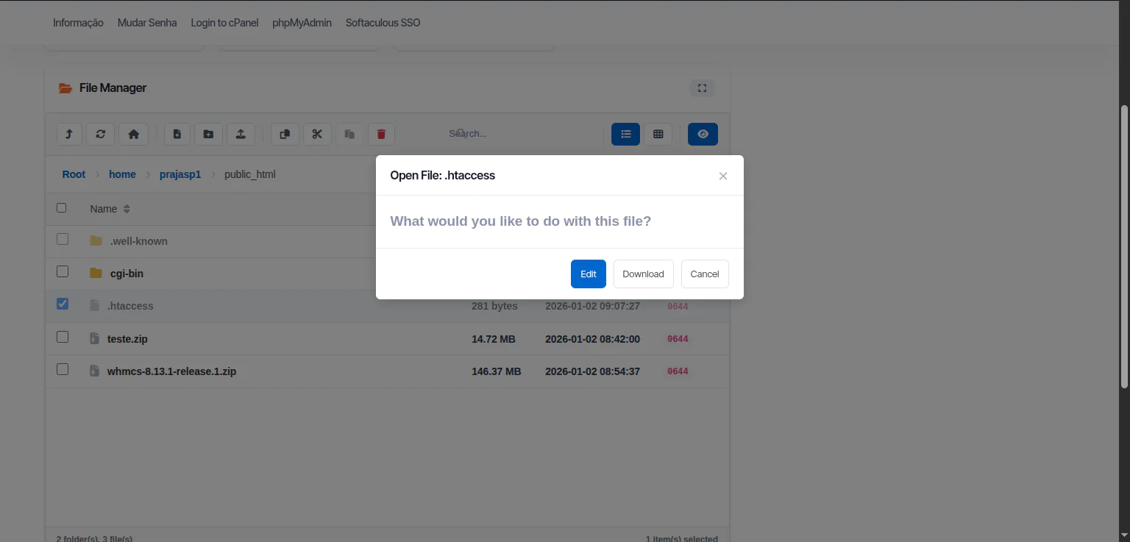This screenshot has width=1130, height=542.
Task: Click the refresh file list icon
Action: pos(101,134)
